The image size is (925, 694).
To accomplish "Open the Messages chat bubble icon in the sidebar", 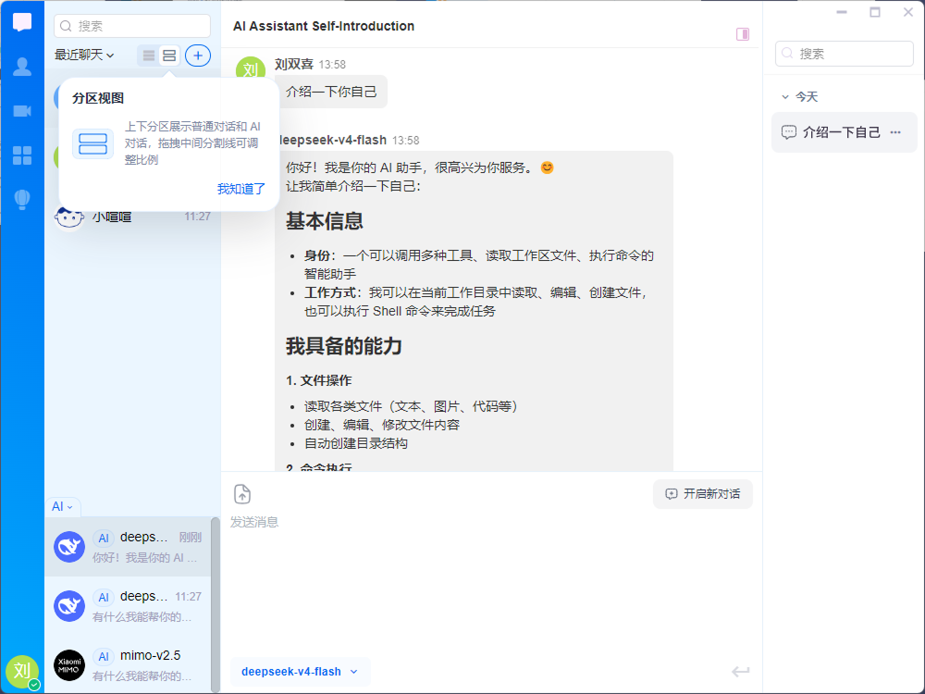I will click(x=22, y=22).
